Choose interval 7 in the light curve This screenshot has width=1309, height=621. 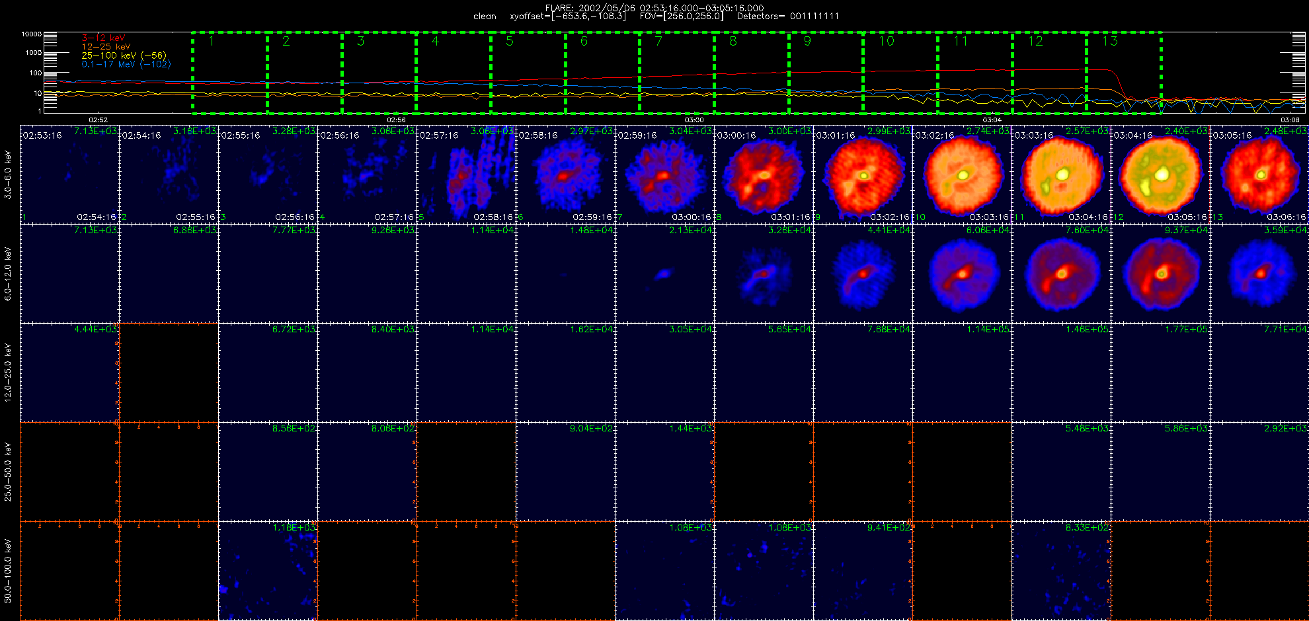tap(677, 73)
